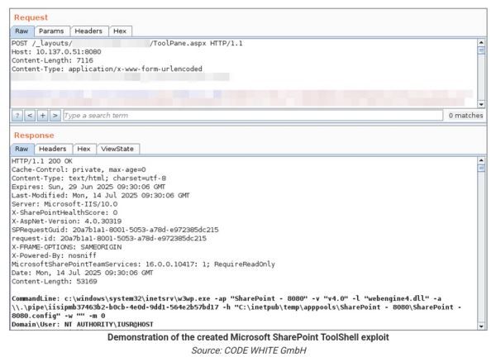Open the Request Params tab
This screenshot has height=357, width=496.
pos(51,31)
